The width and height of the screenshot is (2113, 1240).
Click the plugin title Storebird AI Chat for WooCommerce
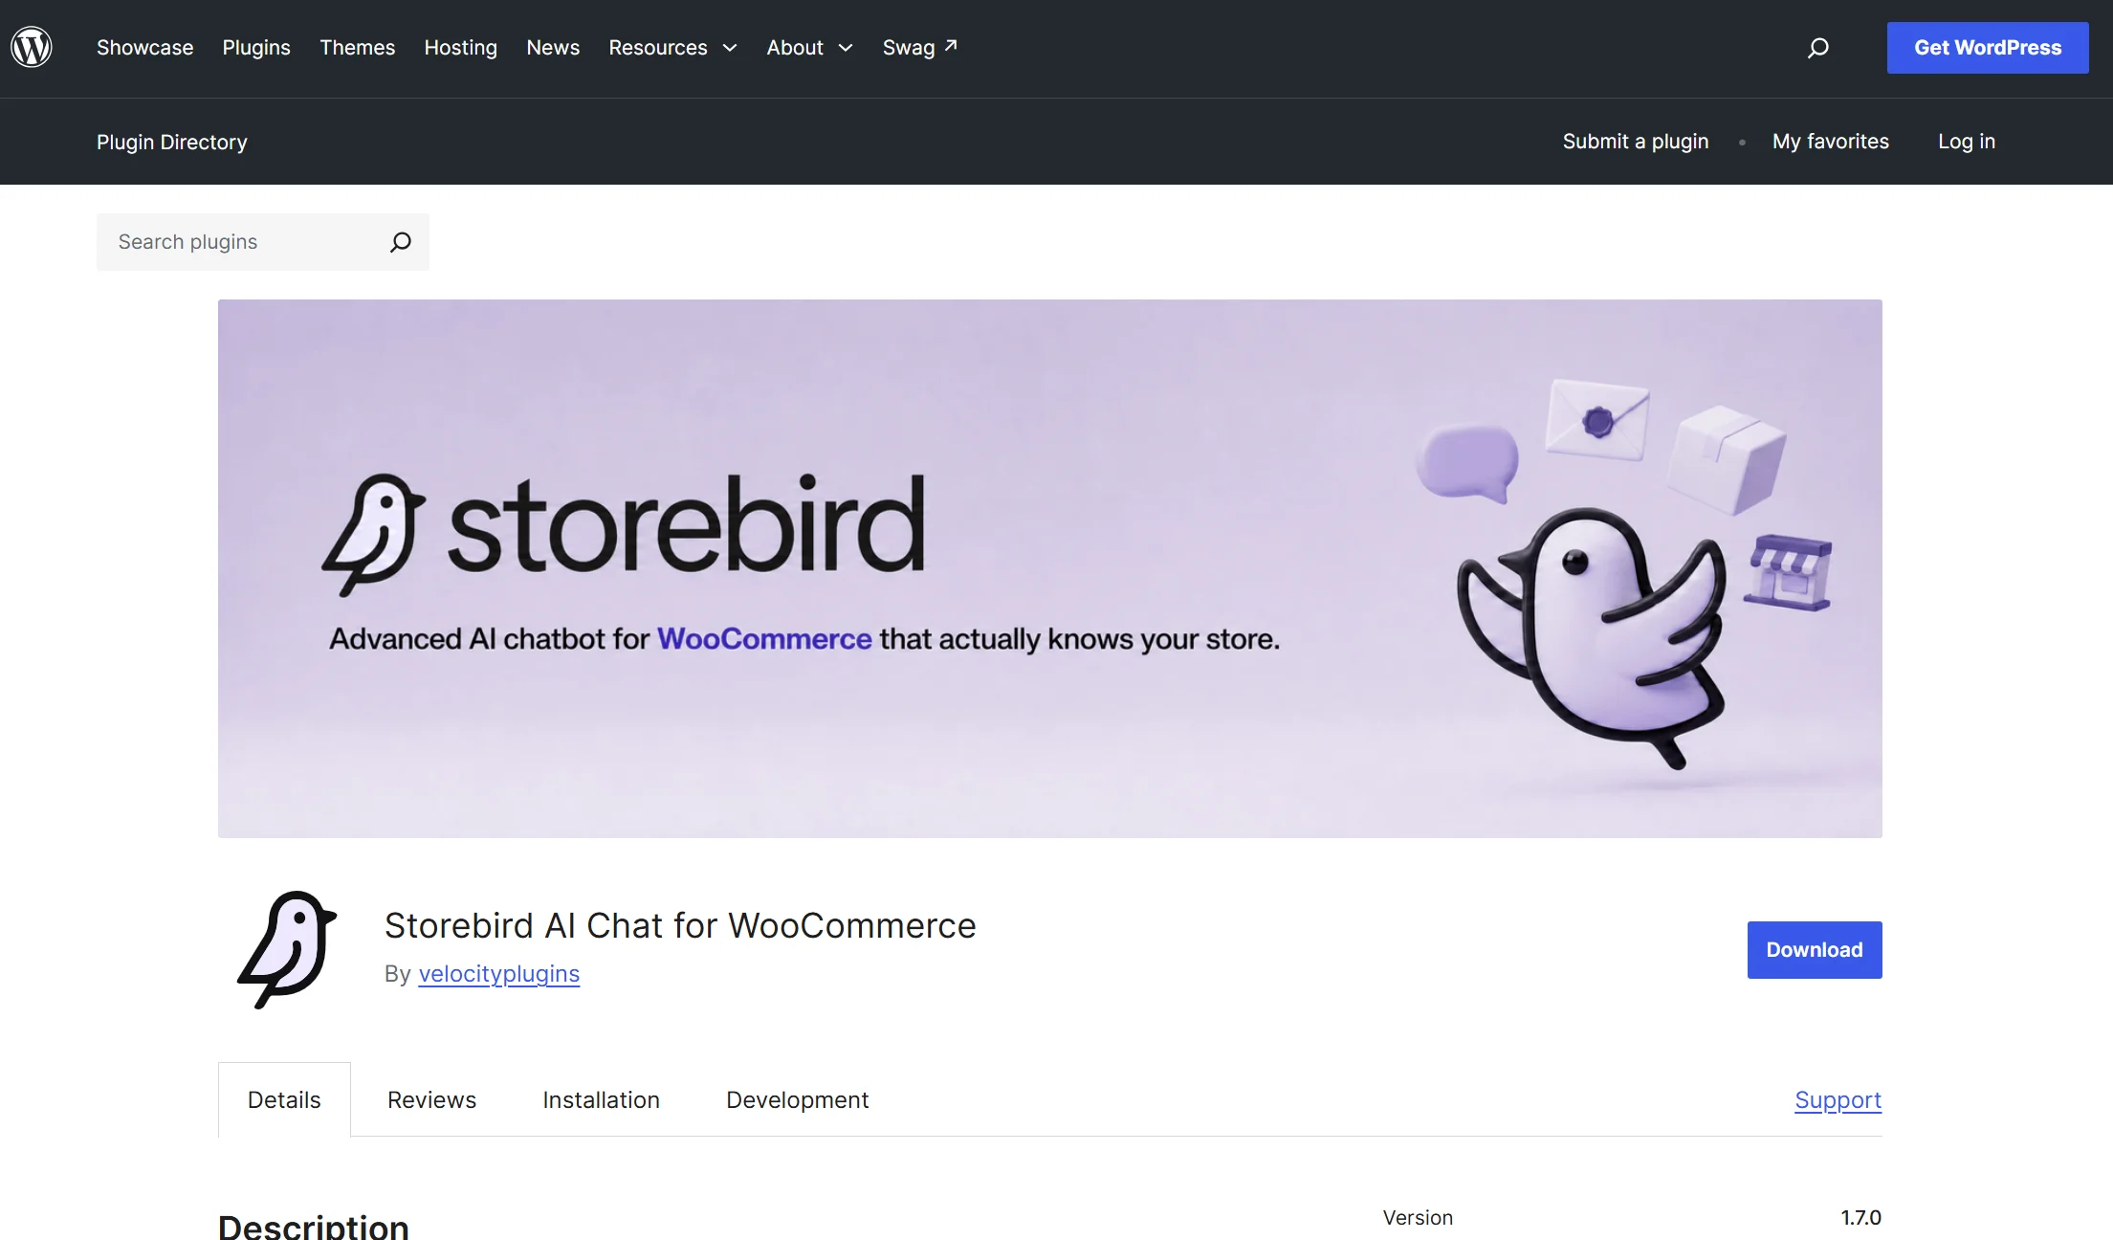680,925
